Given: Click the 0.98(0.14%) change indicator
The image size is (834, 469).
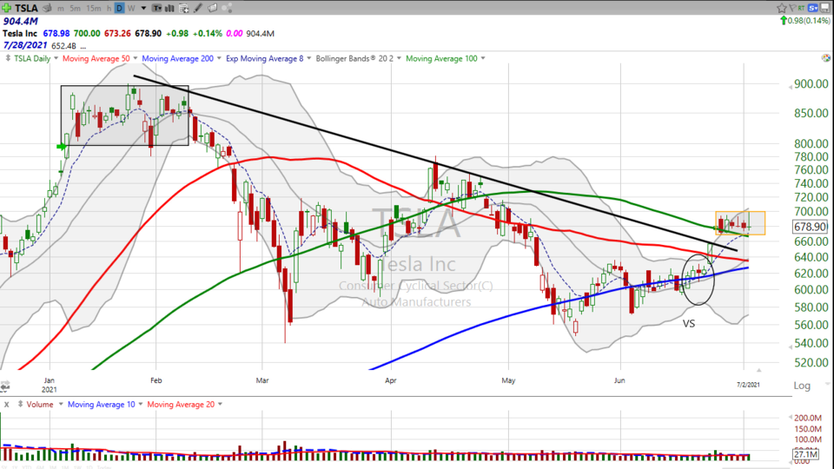Looking at the screenshot, I should [804, 21].
